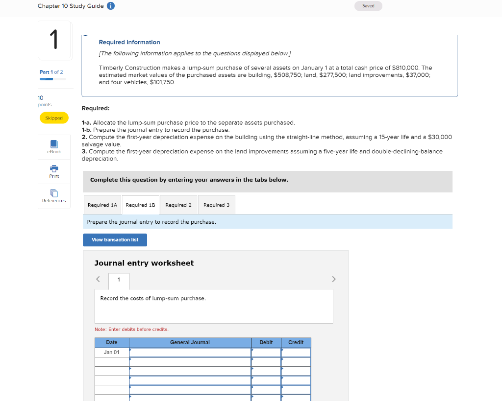Go to previous journal entry arrow
The image size is (502, 401).
click(98, 279)
